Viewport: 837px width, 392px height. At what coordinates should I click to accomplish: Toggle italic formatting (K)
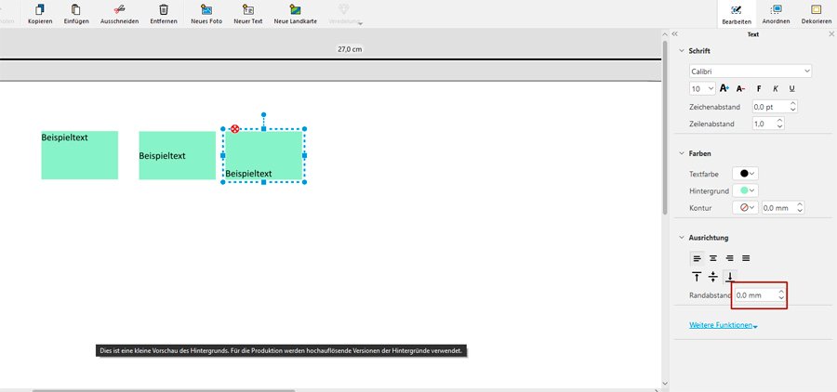776,88
